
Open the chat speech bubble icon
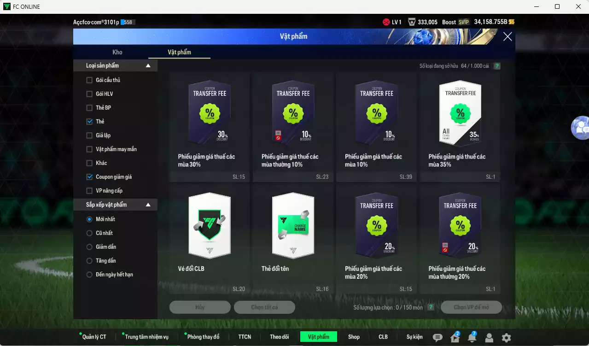point(437,338)
